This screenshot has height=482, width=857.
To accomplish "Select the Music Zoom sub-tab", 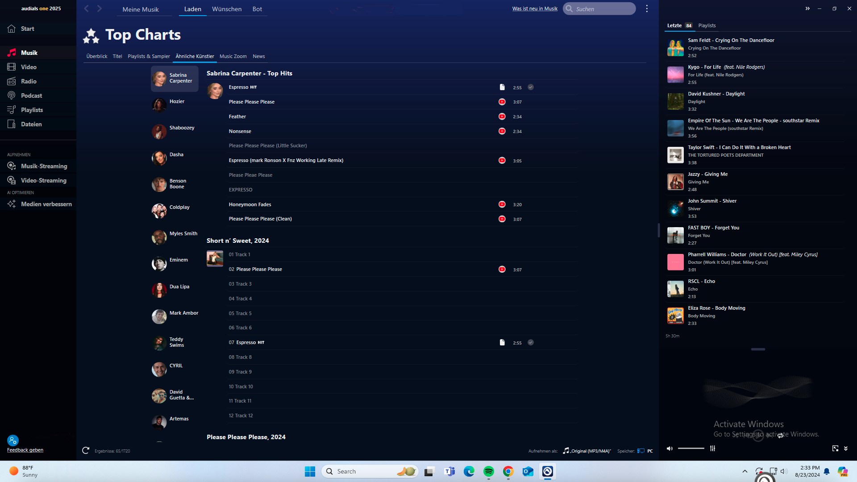I will coord(233,56).
